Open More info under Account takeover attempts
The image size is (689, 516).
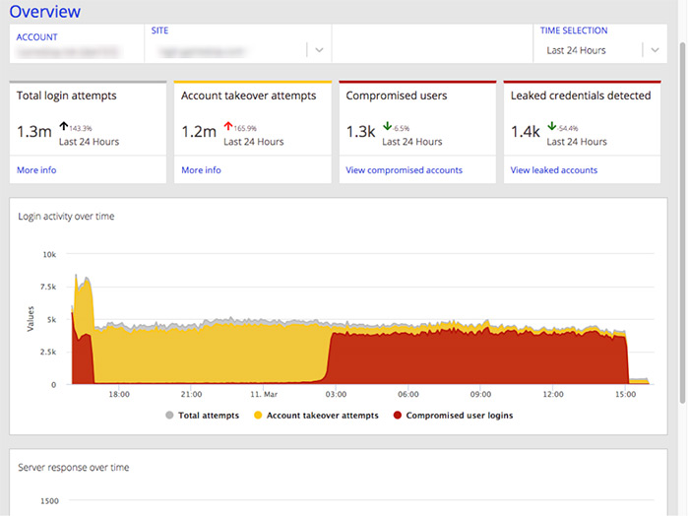coord(201,170)
